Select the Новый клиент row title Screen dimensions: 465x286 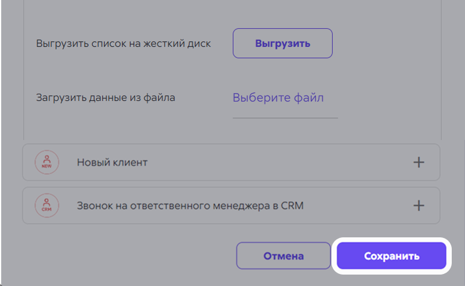point(112,162)
